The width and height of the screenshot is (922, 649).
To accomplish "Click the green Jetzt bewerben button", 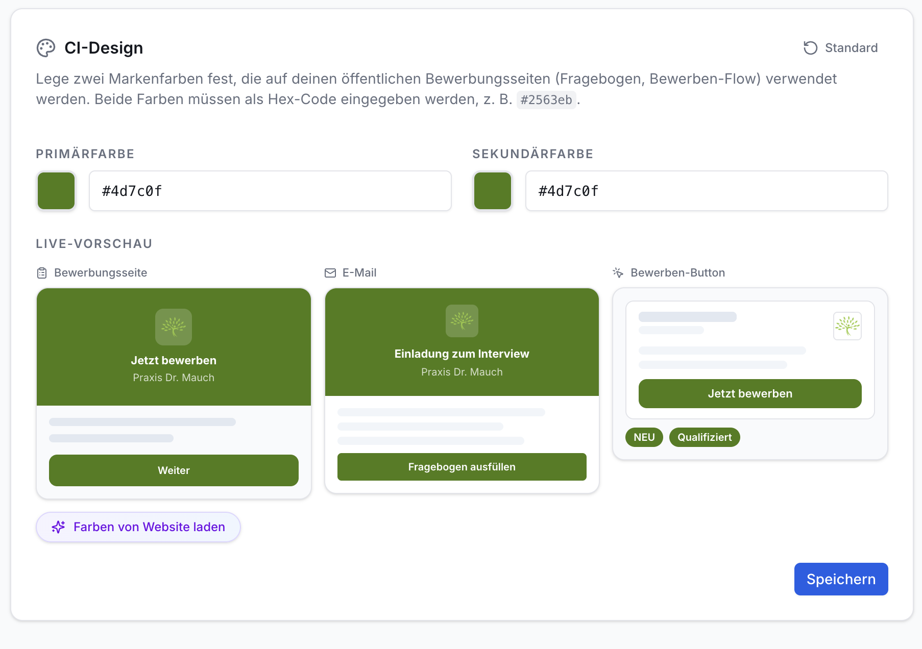I will (750, 393).
